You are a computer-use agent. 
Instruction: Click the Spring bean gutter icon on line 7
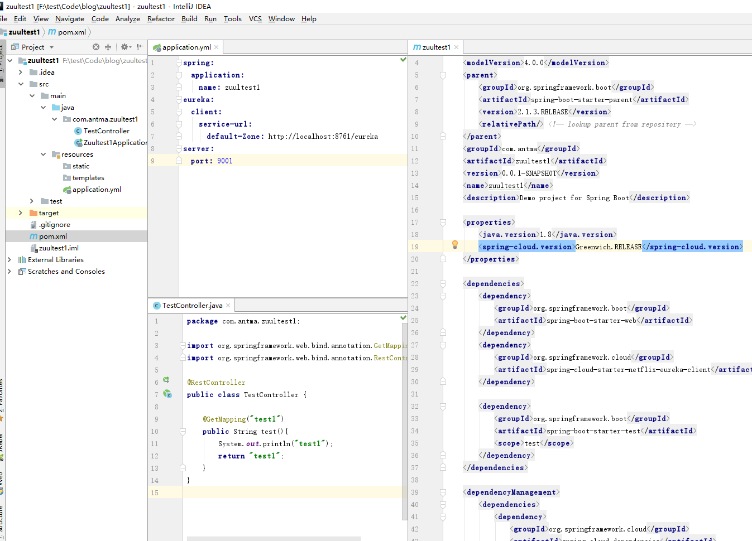[x=167, y=394]
